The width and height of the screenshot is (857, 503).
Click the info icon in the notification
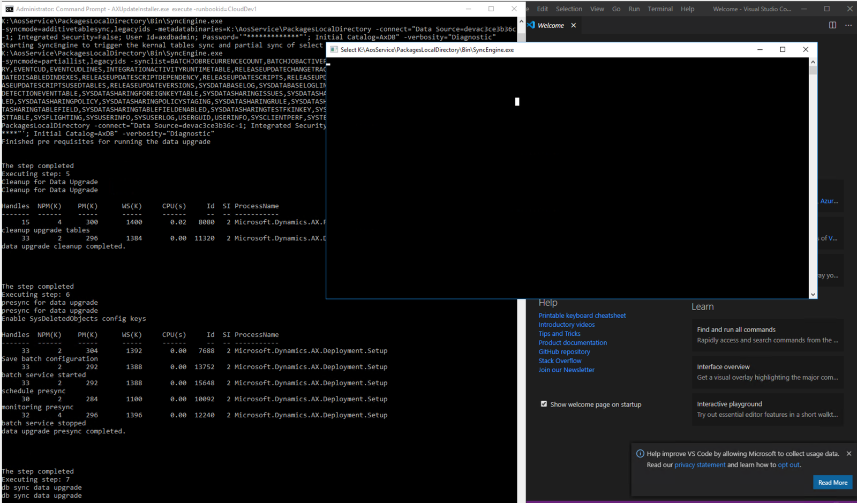640,454
